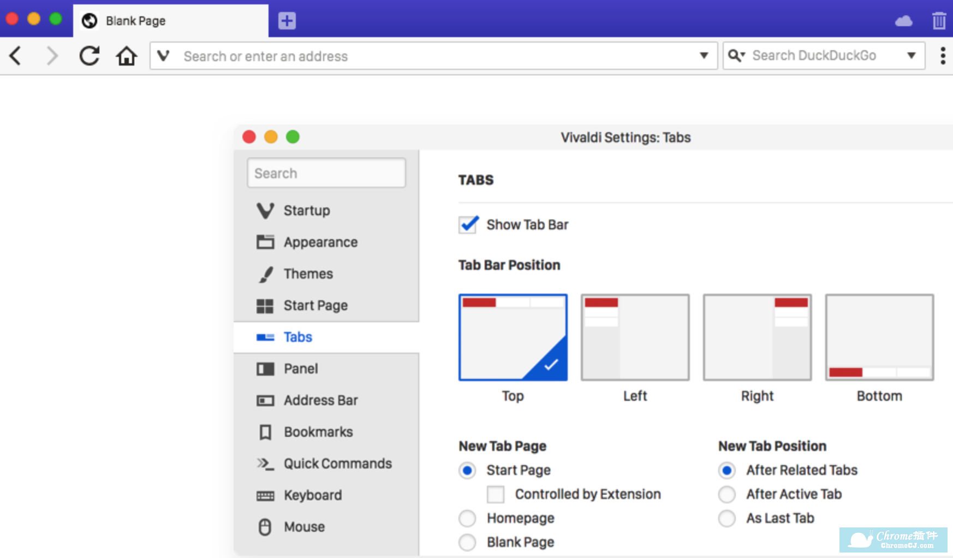Switch to the Blank Page browser tab
This screenshot has height=558, width=953.
(171, 21)
